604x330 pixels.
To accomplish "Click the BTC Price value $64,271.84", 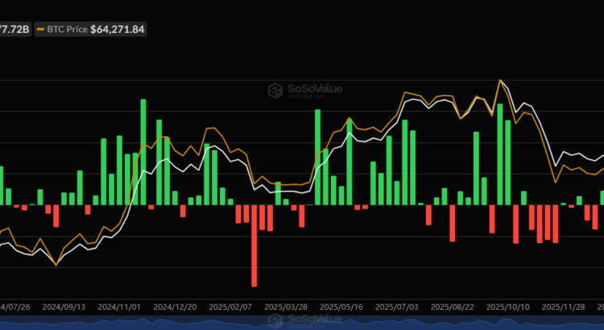I will click(x=117, y=29).
